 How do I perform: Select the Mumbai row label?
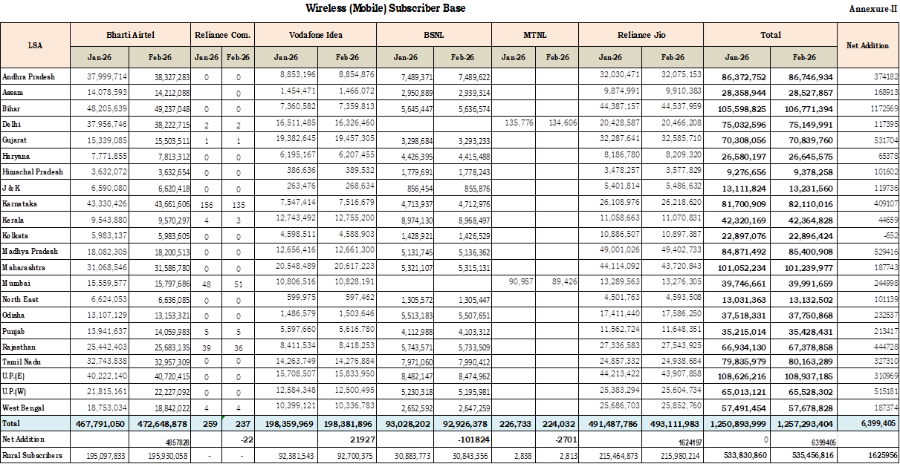(16, 282)
